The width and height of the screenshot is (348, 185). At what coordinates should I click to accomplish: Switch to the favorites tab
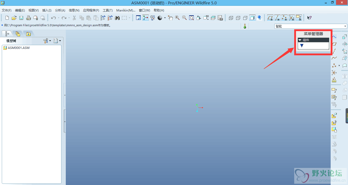(28, 34)
